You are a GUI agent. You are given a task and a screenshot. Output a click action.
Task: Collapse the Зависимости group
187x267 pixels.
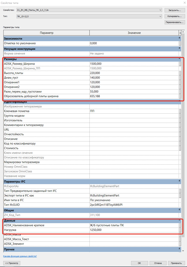coord(179,38)
